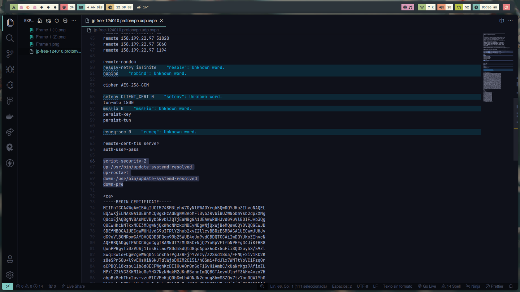Screen dimensions: 520x292
Task: Click the weather 16° widget in the top bar
Action: pos(143,7)
